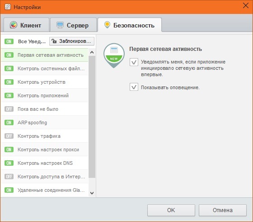Toggle the Все Увед... master ON switch
Image resolution: width=253 pixels, height=222 pixels.
[9, 41]
